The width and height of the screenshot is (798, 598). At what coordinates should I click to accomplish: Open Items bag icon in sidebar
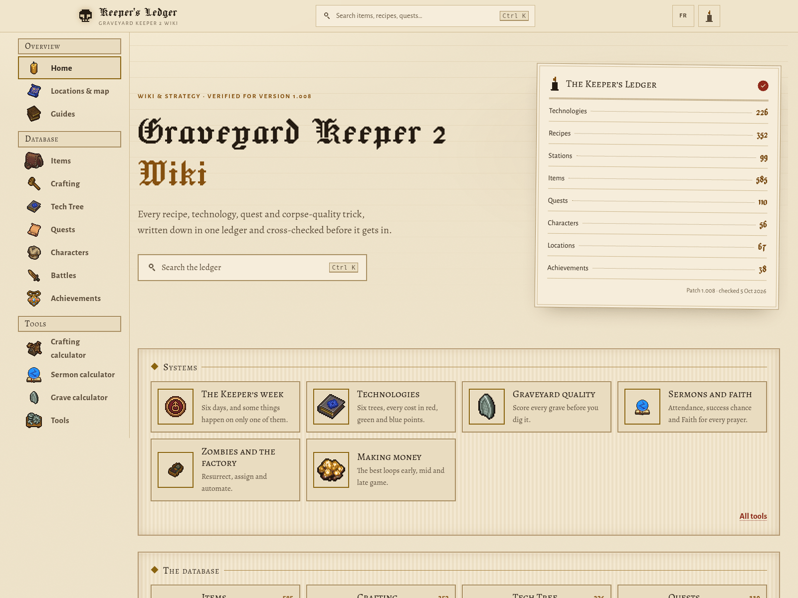coord(34,160)
